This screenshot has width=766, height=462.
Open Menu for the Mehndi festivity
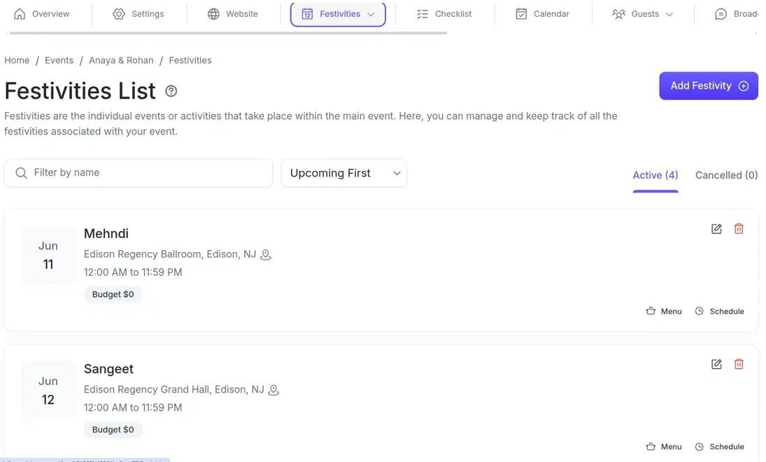[664, 311]
